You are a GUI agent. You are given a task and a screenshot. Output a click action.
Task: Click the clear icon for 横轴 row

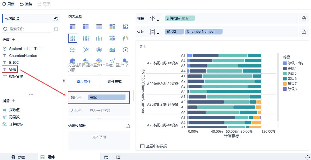[304, 18]
